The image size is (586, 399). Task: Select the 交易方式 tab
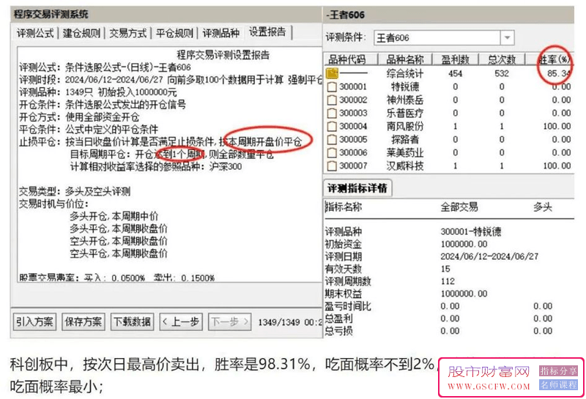(128, 33)
